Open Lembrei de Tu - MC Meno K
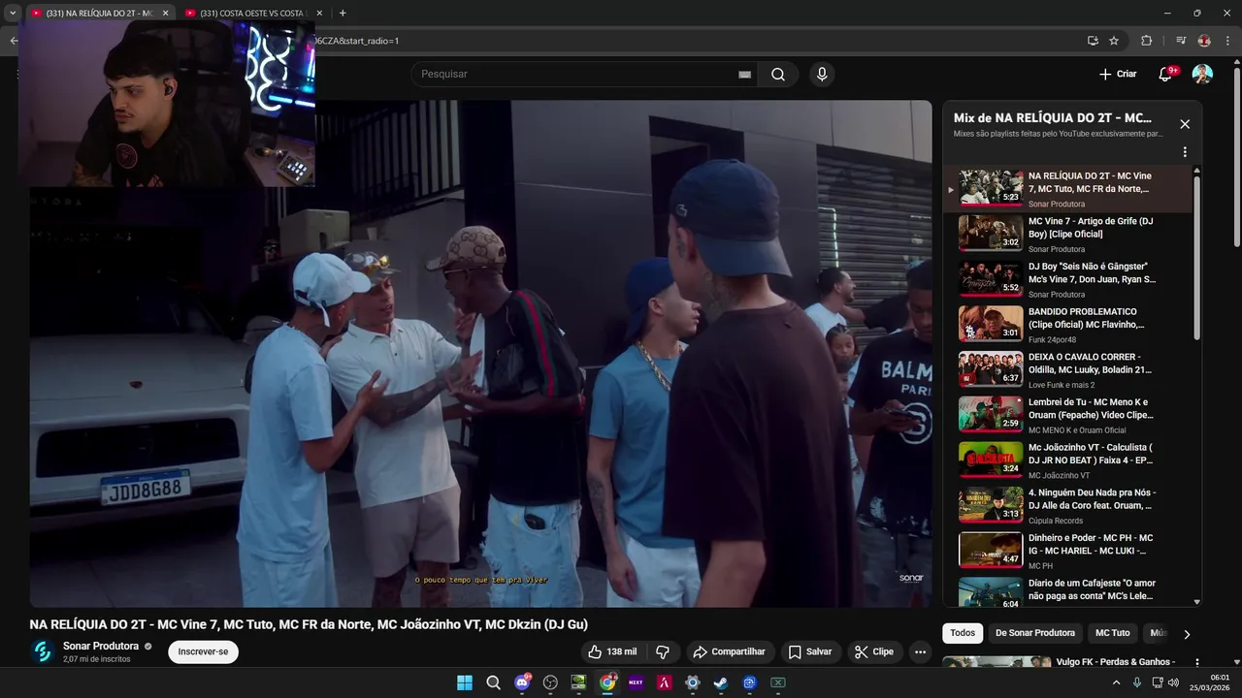The width and height of the screenshot is (1242, 698). 1067,415
